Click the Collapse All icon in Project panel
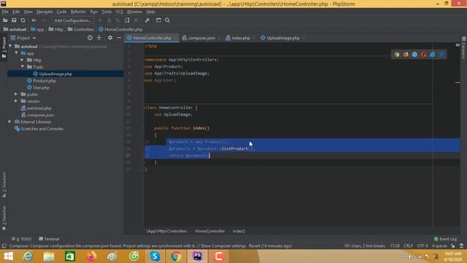This screenshot has width=467, height=263. coord(99,38)
